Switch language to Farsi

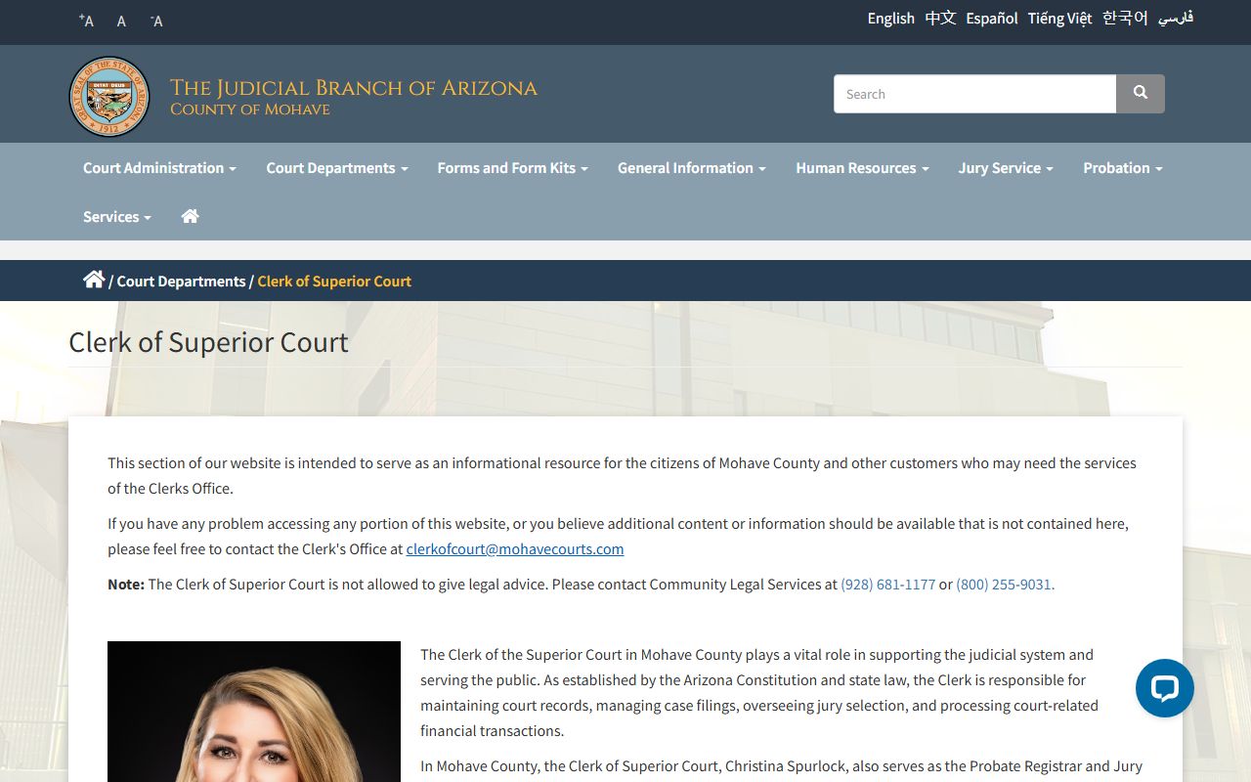coord(1176,19)
